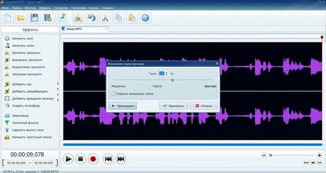326x173 pixels.
Task: Click the Применить button
Action: 173,106
